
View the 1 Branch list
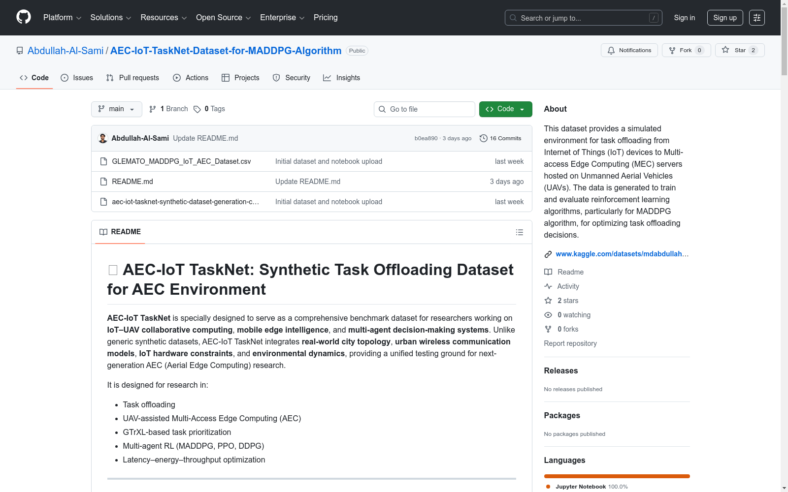point(168,109)
